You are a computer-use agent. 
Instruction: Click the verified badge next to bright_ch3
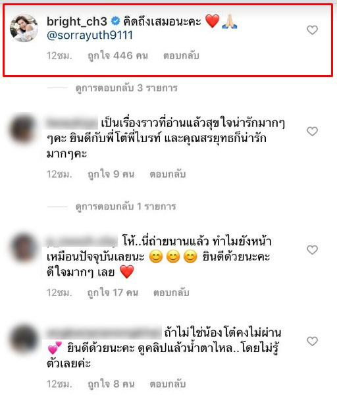point(115,21)
